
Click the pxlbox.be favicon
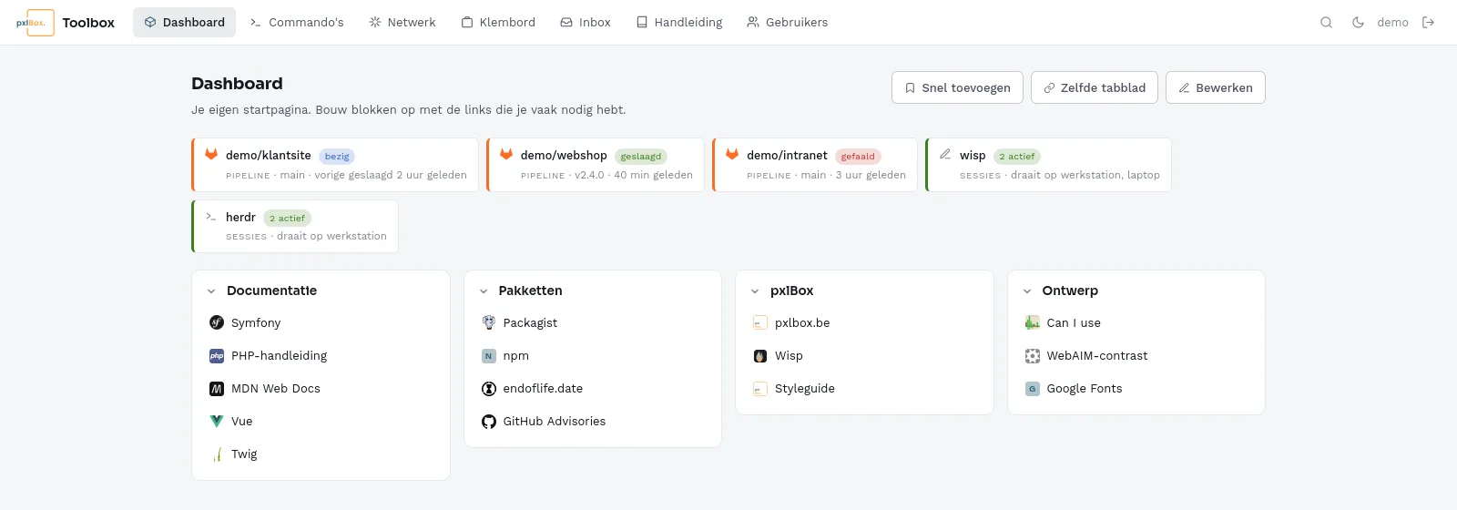(x=760, y=322)
